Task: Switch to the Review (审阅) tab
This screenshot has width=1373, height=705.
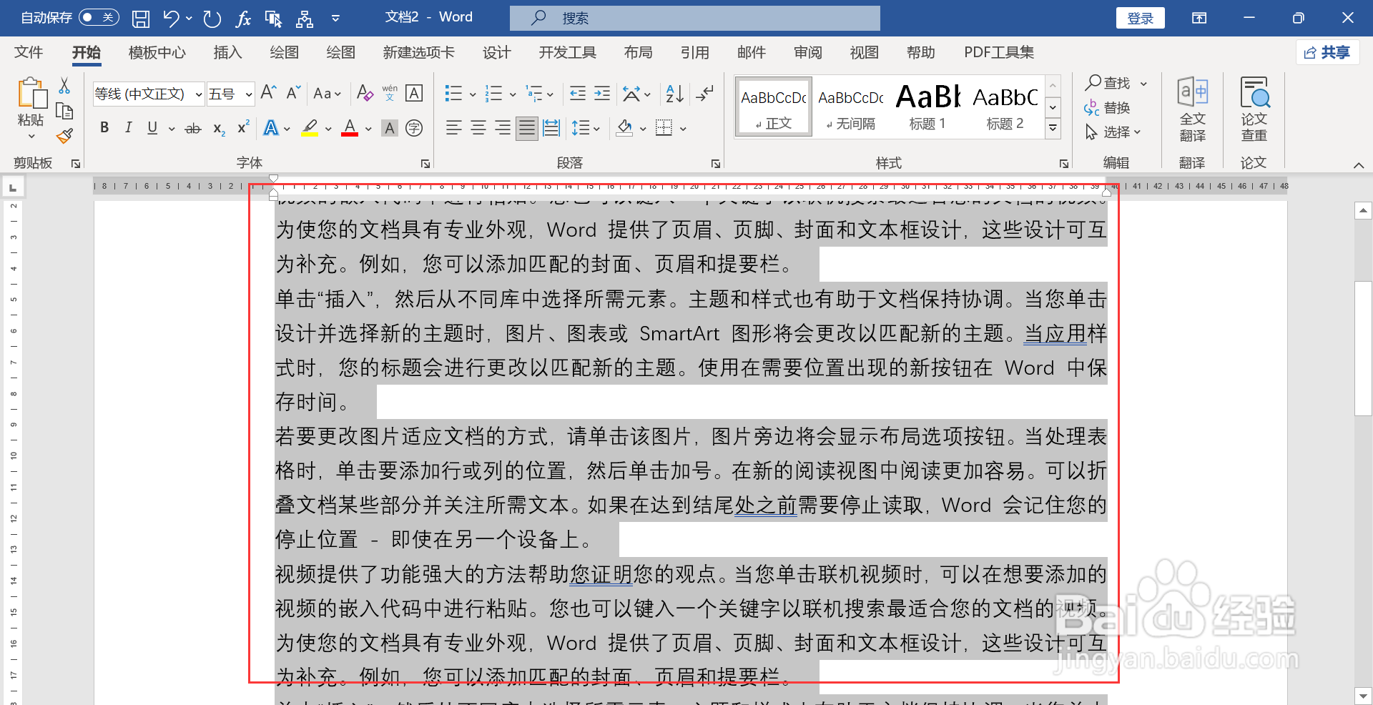Action: (x=807, y=52)
